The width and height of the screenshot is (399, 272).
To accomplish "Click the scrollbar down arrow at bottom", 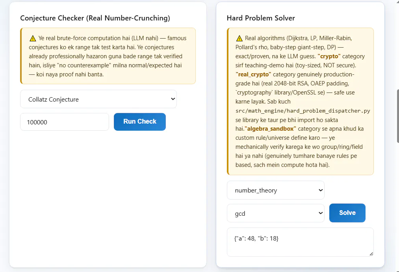I will 397,270.
